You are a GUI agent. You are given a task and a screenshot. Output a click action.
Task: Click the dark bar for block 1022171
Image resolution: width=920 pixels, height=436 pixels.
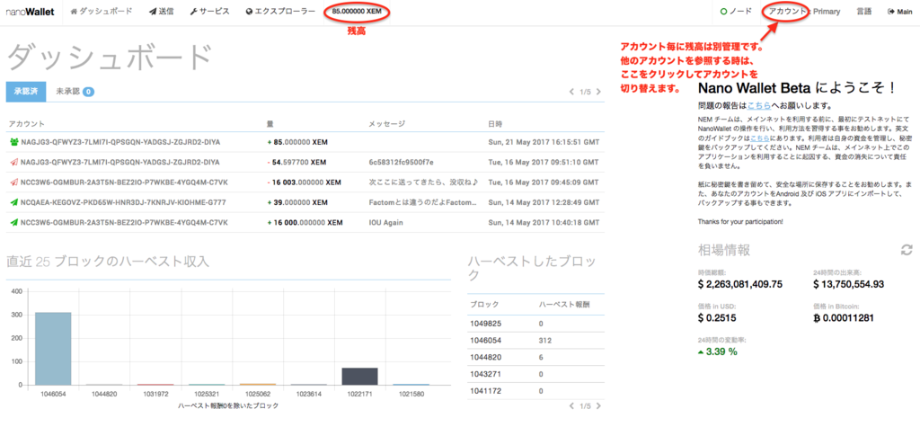pos(359,377)
